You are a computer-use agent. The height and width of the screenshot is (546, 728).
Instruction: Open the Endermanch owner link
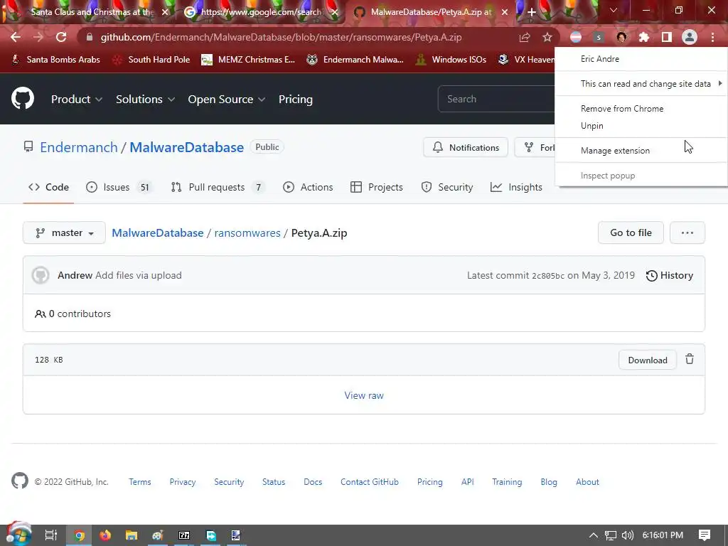(x=79, y=147)
